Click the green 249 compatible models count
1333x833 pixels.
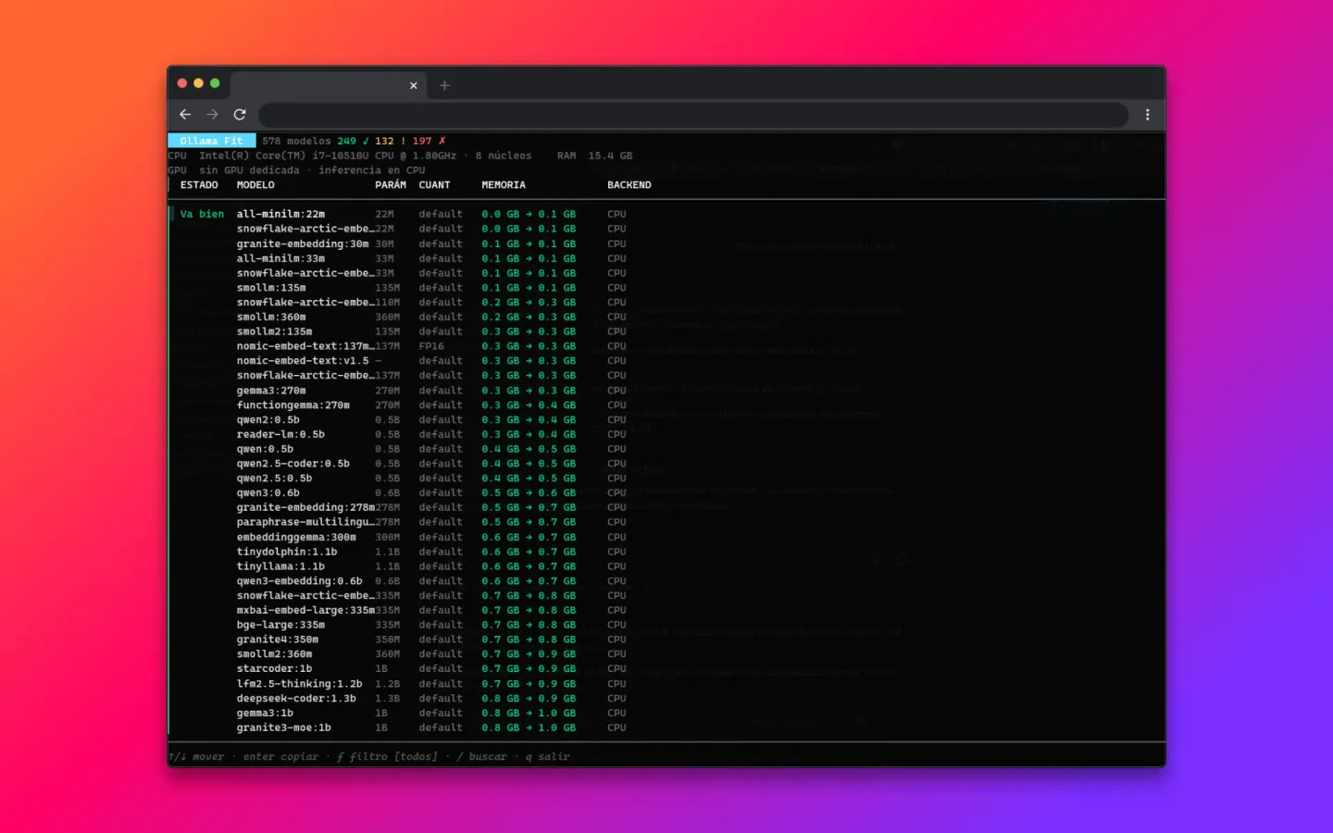coord(353,141)
